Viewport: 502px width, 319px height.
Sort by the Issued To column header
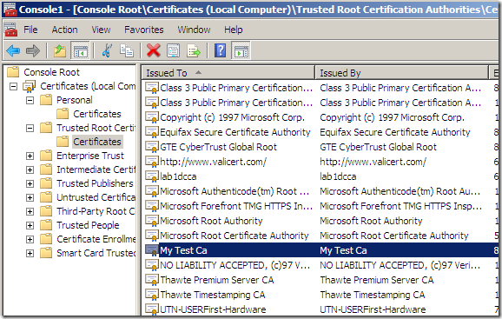tap(228, 73)
